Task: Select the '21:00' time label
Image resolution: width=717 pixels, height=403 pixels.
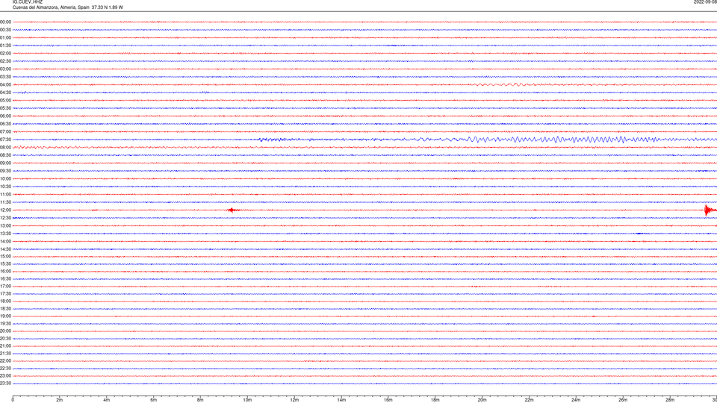Action: coord(5,346)
